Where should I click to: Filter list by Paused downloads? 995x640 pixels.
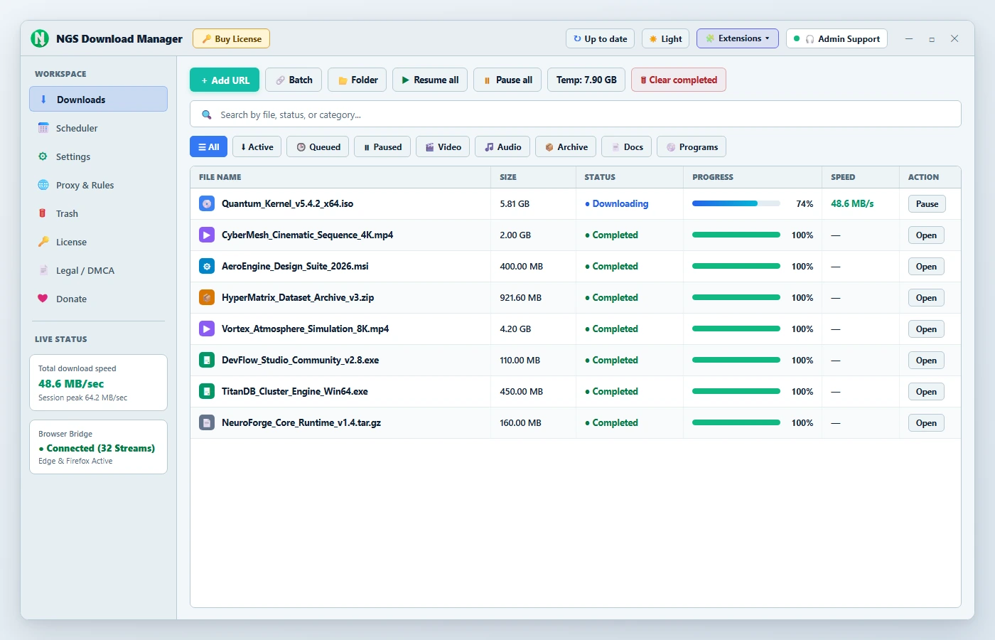coord(382,146)
